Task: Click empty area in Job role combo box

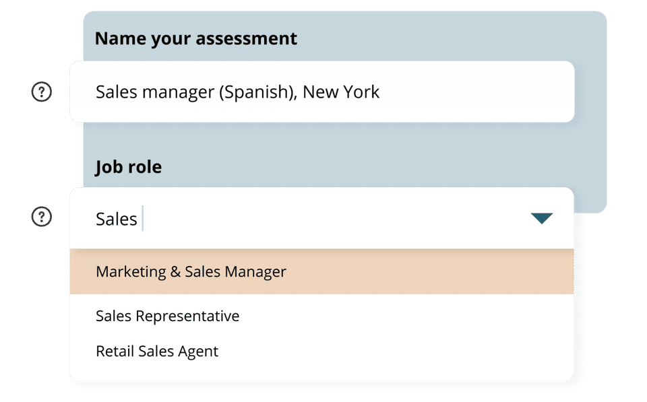Action: coord(337,218)
